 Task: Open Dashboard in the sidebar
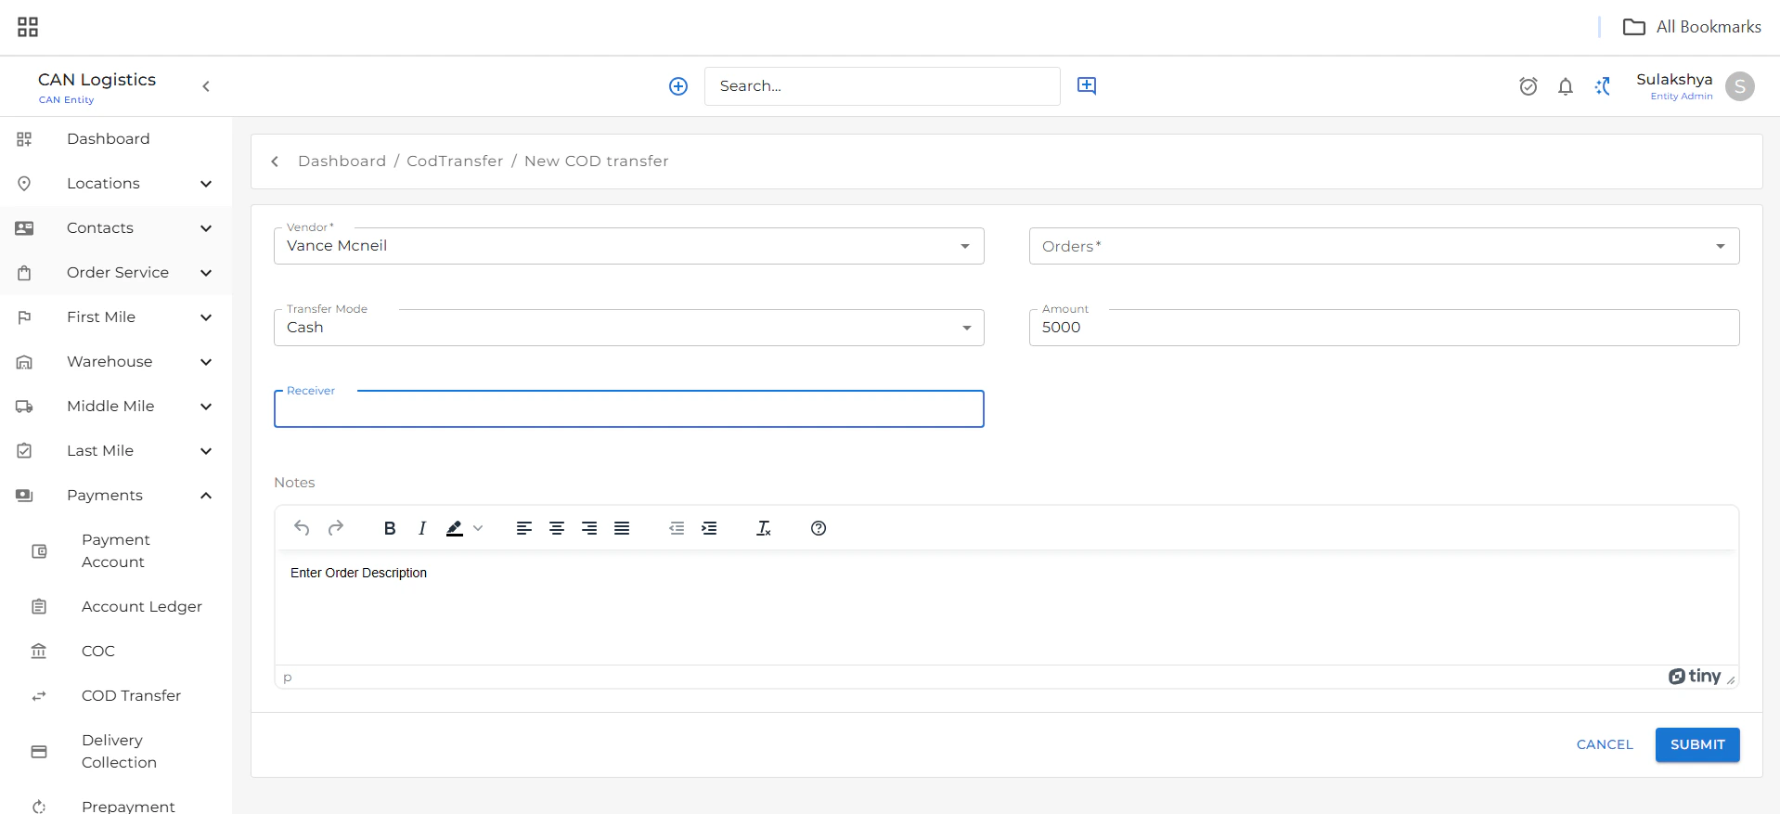tap(116, 139)
